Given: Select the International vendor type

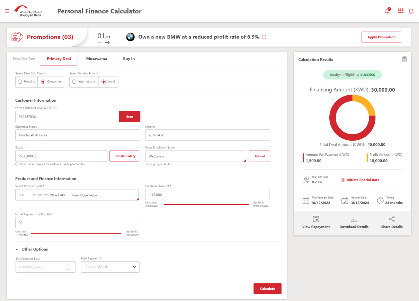Looking at the screenshot, I should pos(84,82).
